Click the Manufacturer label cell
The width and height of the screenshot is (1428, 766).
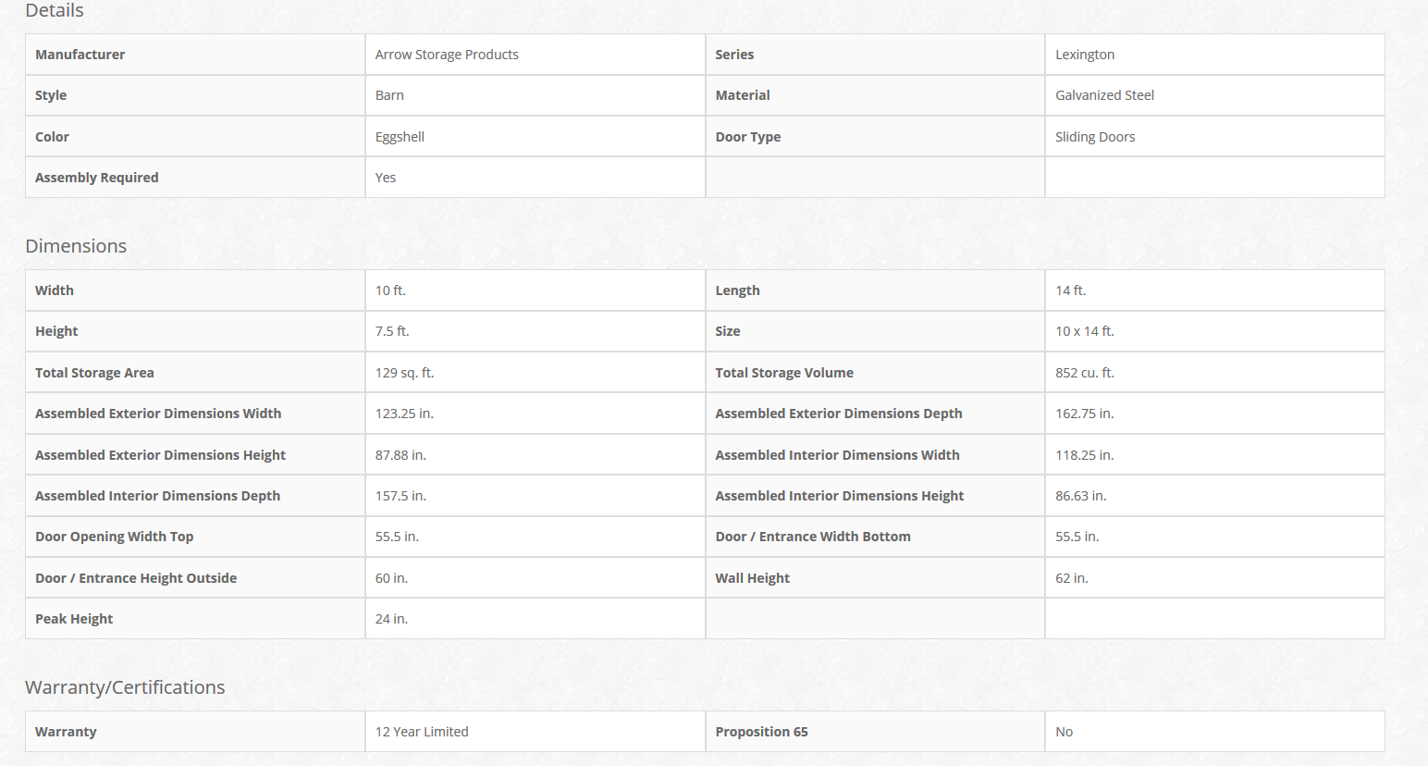(195, 55)
